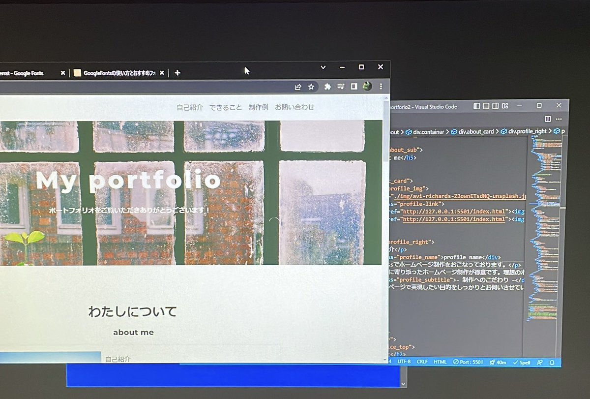Click the HTML language mode indicator
This screenshot has width=590, height=399.
(439, 362)
